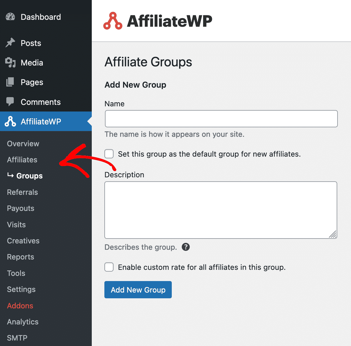Viewport: 351px width, 346px height.
Task: Check custom rate for all group affiliates
Action: [x=109, y=267]
